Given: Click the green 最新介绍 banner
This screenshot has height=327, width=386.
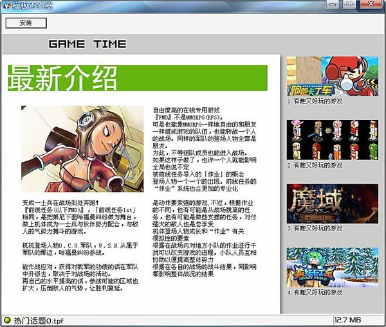Looking at the screenshot, I should (x=138, y=78).
